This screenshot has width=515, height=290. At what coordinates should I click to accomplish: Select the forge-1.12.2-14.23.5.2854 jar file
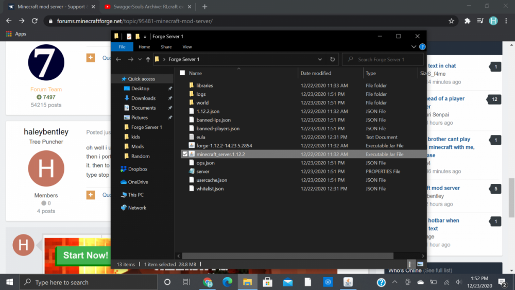coord(224,146)
